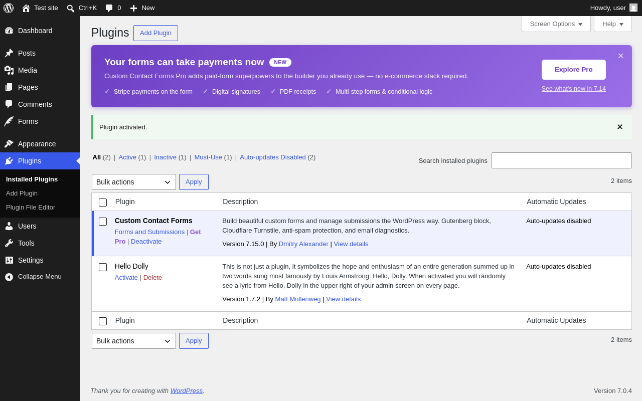This screenshot has height=401, width=642.
Task: Click the bottom Apply button
Action: click(194, 341)
